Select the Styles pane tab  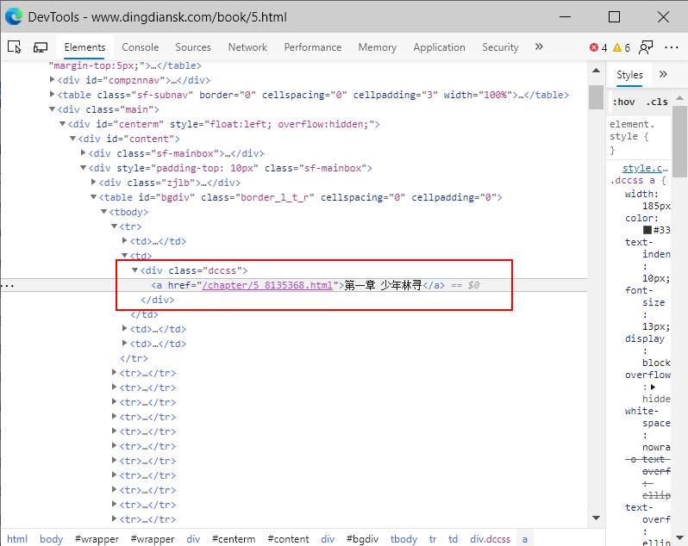[629, 75]
